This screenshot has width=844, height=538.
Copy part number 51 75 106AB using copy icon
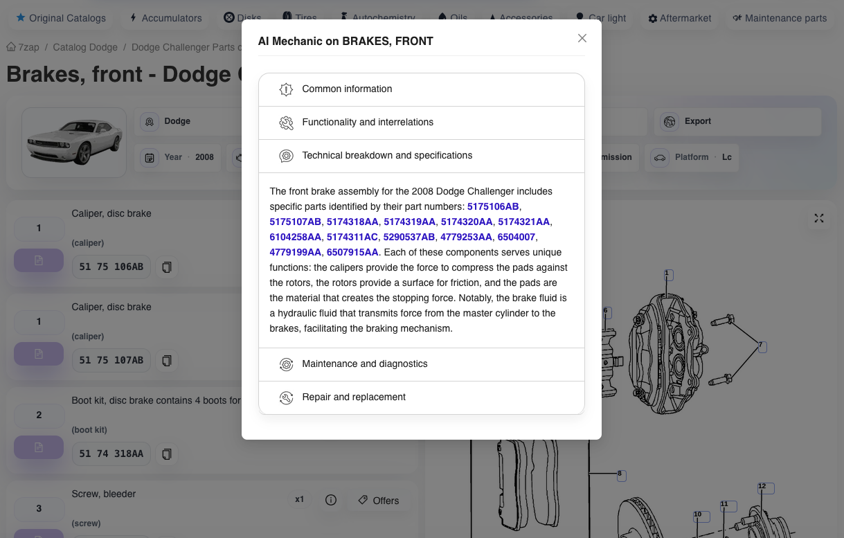pyautogui.click(x=167, y=267)
